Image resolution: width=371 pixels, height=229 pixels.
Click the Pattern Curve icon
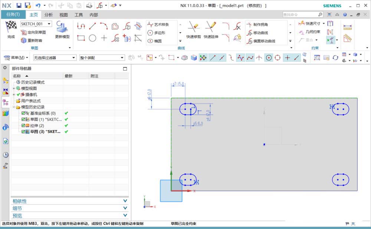(x=115, y=38)
